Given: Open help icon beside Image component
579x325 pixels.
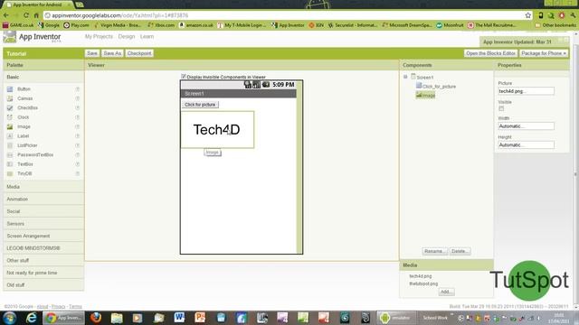Looking at the screenshot, I should (x=78, y=126).
